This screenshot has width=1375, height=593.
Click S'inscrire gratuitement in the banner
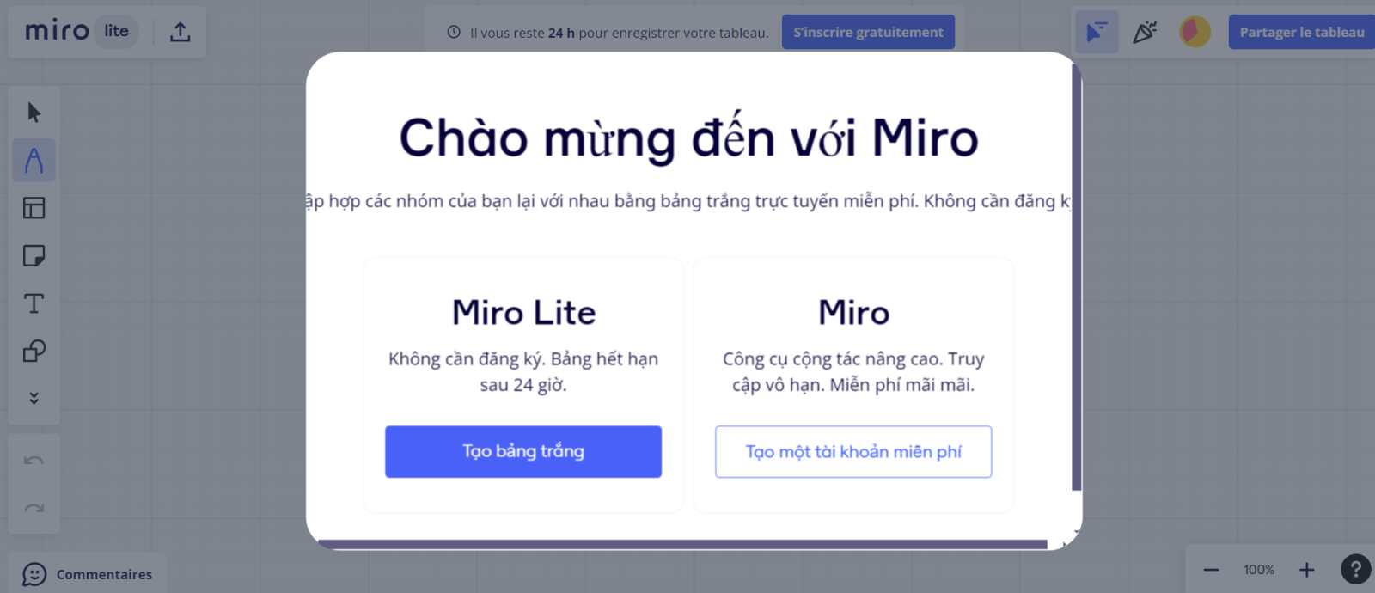point(868,32)
